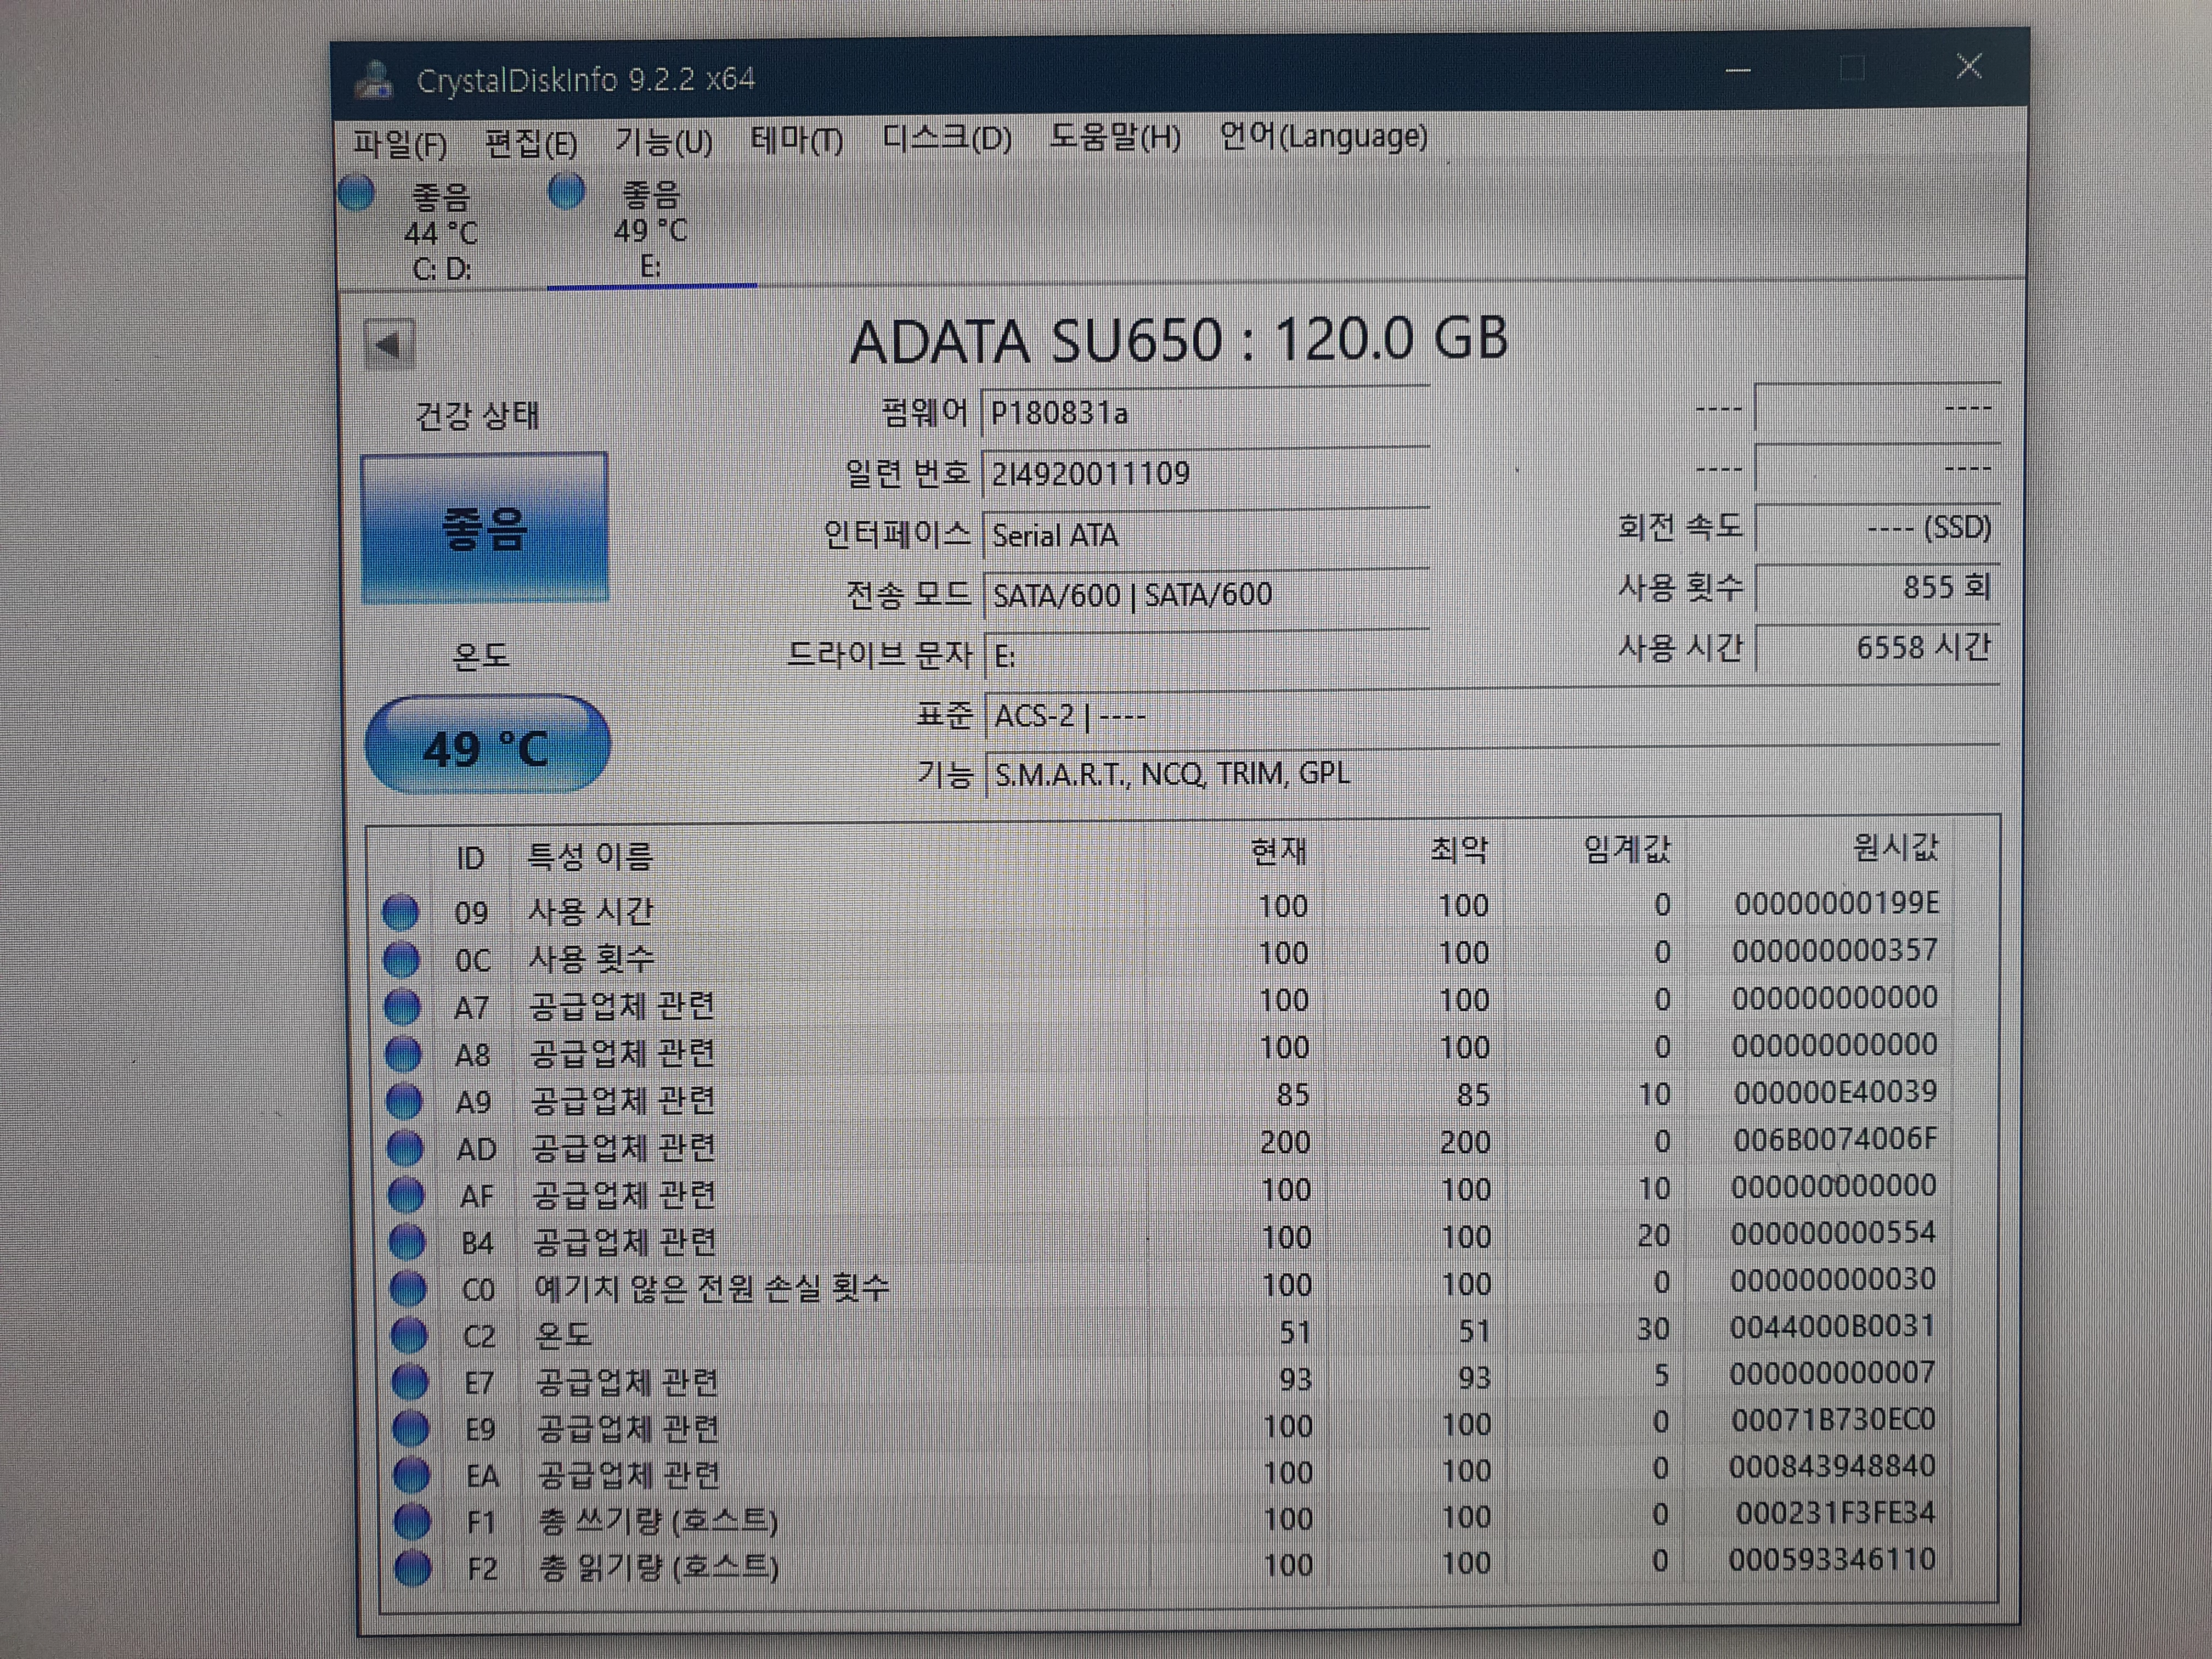Click the 총 읽기량 (호스트) row name
Viewport: 2212px width, 1659px height.
[659, 1567]
